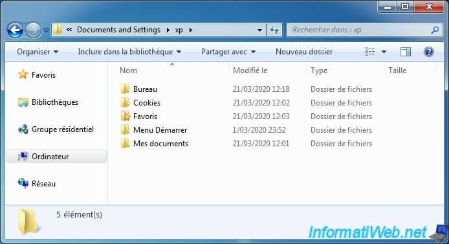Click date 1/03/2020 23:52 of Menu Démarrer

[x=259, y=130]
